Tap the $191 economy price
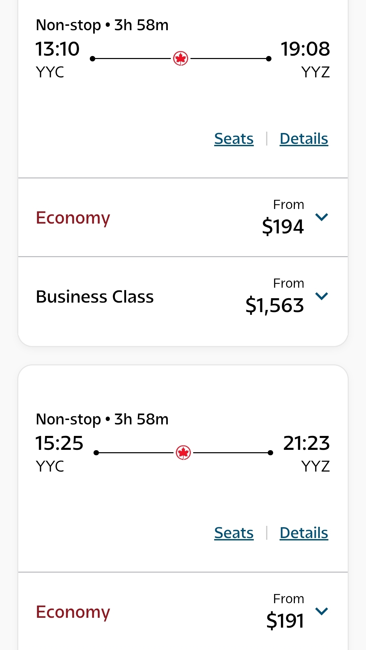 click(x=285, y=621)
